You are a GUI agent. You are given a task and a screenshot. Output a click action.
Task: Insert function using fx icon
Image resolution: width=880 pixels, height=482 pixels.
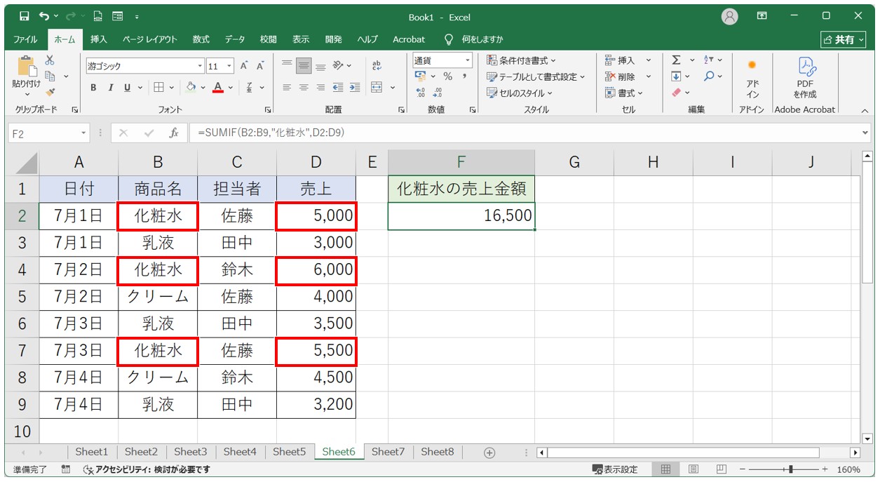(173, 133)
